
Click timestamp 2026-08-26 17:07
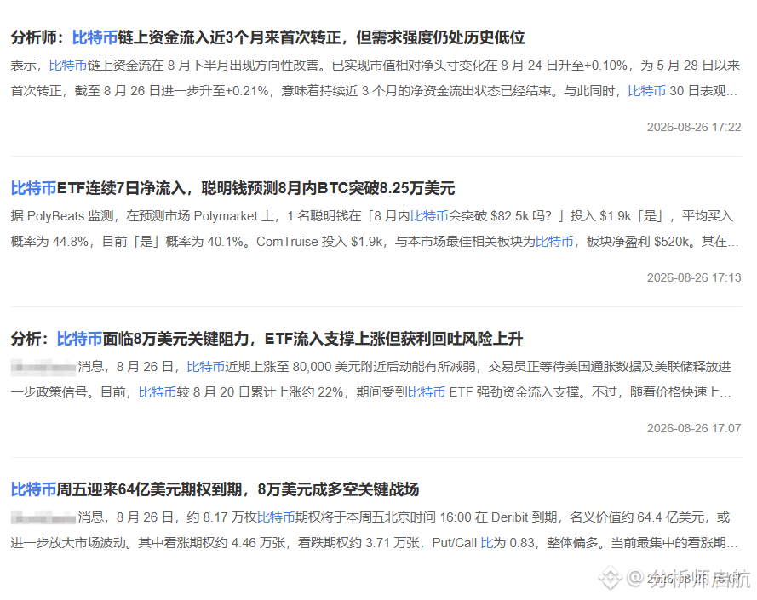[694, 428]
